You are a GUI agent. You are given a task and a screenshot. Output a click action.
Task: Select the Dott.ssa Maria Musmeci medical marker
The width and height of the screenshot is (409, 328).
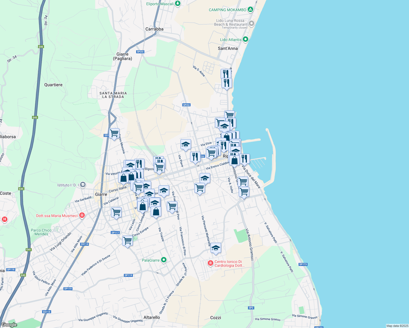82,215
